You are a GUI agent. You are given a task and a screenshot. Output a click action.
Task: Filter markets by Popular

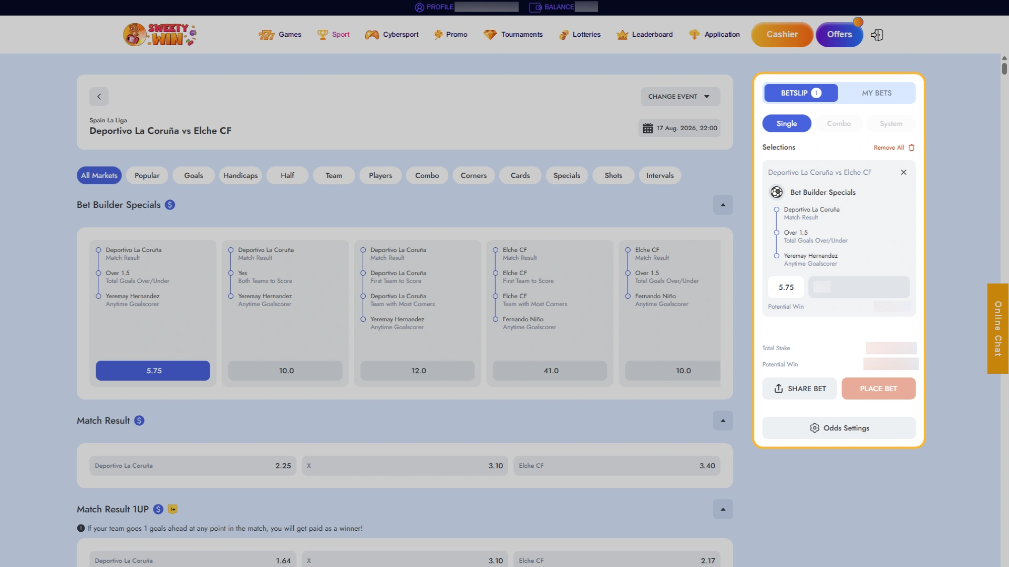[x=147, y=175]
